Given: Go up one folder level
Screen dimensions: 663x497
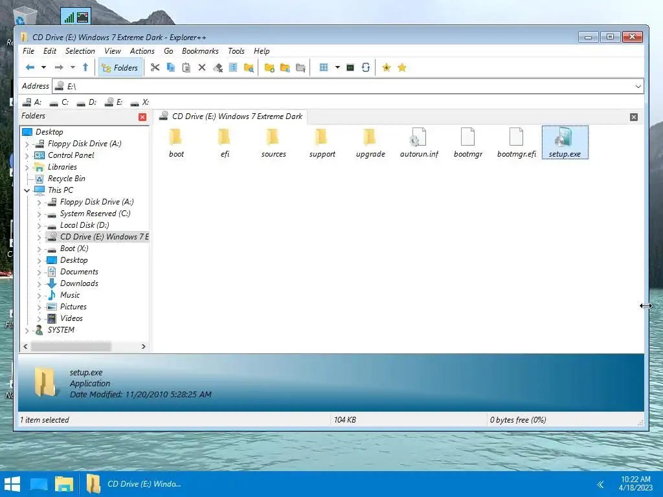Looking at the screenshot, I should coord(85,67).
